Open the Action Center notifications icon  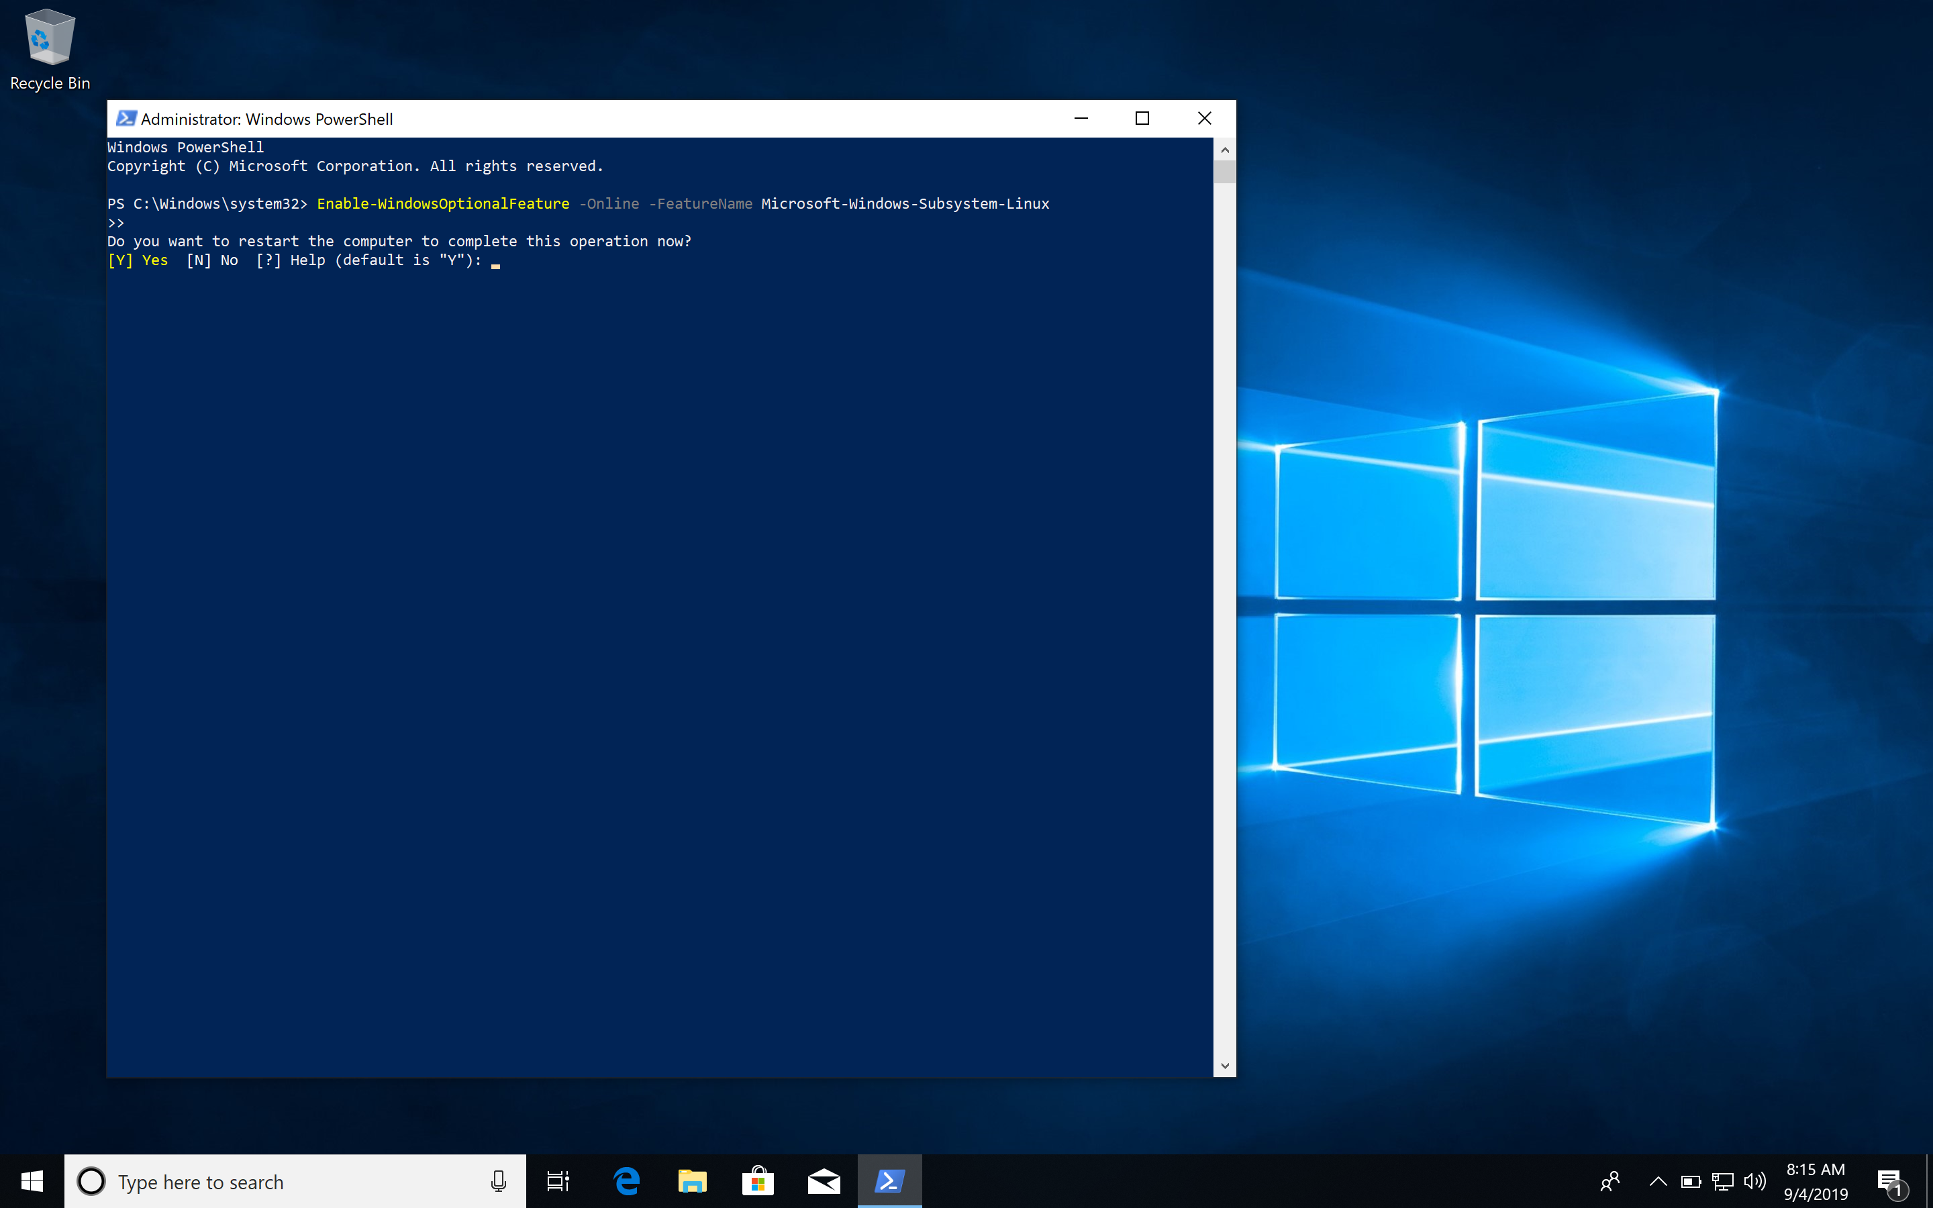click(x=1891, y=1181)
